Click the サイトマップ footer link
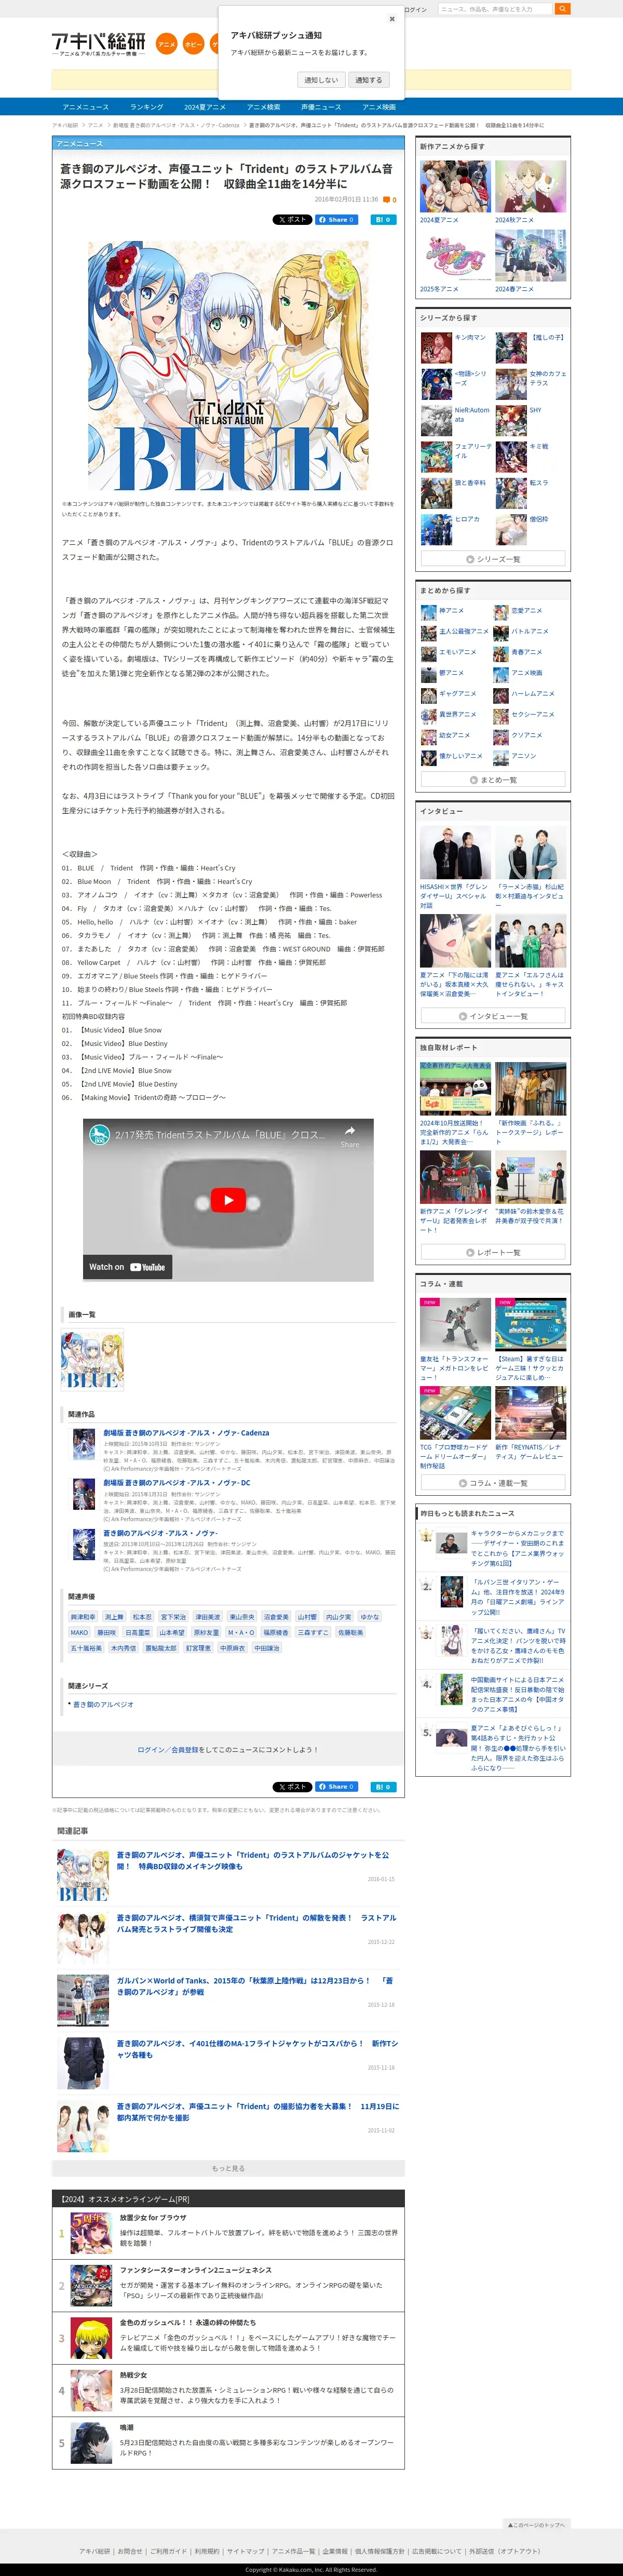The height and width of the screenshot is (2576, 623). [245, 2551]
